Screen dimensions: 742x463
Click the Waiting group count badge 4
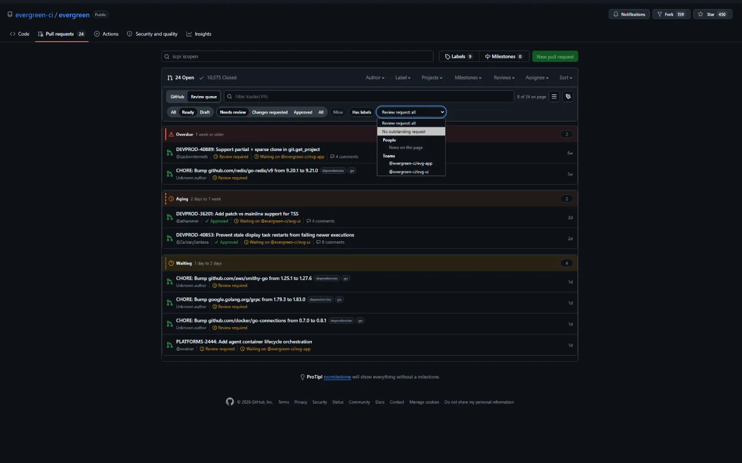567,263
